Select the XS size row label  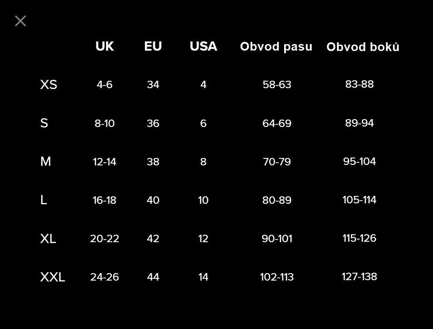click(x=48, y=85)
